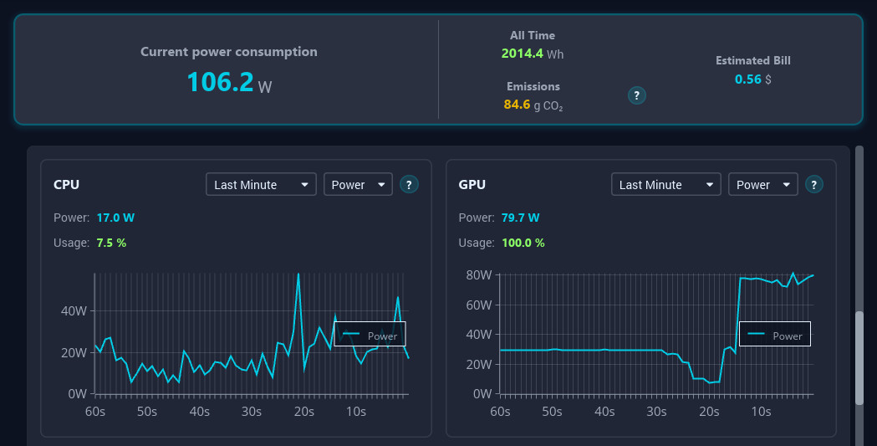
Task: Toggle the Power legend entry in CPU chart
Action: pos(370,335)
